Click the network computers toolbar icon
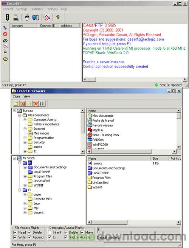The image size is (189, 248). [x=36, y=17]
